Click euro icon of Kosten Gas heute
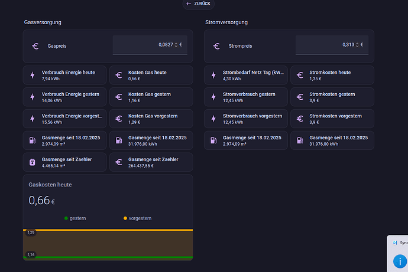 119,76
